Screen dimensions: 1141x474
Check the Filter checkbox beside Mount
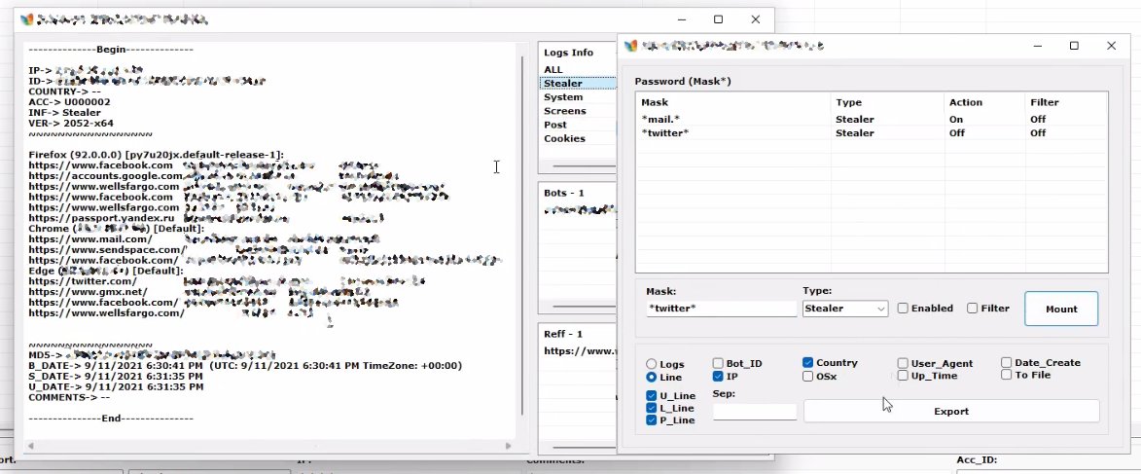(x=972, y=308)
